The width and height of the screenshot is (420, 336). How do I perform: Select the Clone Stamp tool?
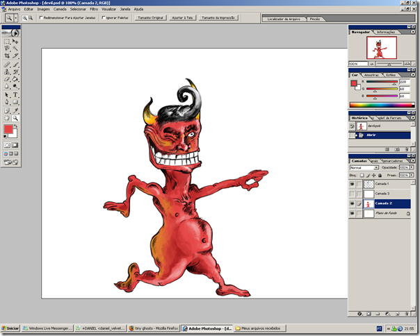pos(7,72)
